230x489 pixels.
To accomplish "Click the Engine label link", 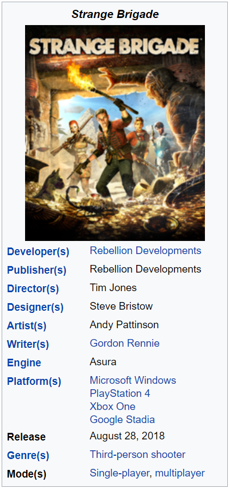I will tap(24, 363).
